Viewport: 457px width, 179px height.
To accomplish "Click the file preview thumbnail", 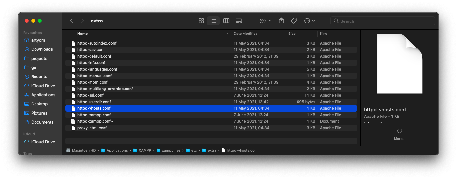I will [399, 64].
